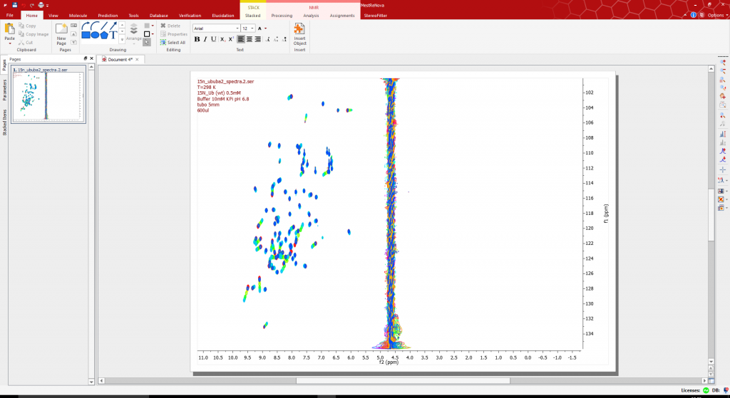Click the outline color swatch in Drawing
This screenshot has width=730, height=398.
[147, 34]
